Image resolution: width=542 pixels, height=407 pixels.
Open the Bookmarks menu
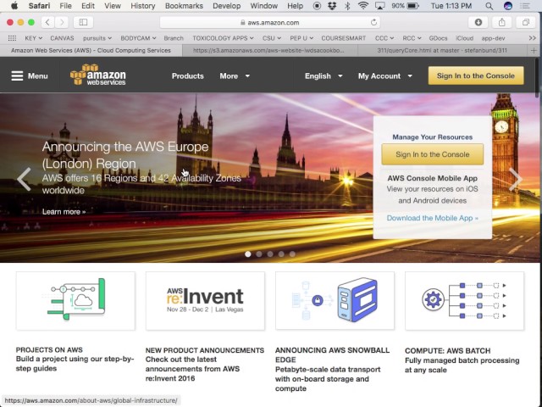click(x=184, y=6)
